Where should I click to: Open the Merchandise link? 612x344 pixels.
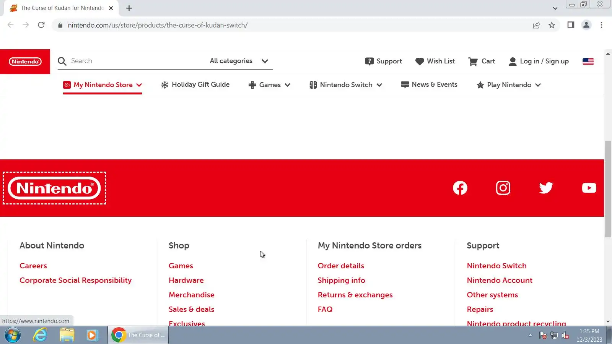point(192,295)
